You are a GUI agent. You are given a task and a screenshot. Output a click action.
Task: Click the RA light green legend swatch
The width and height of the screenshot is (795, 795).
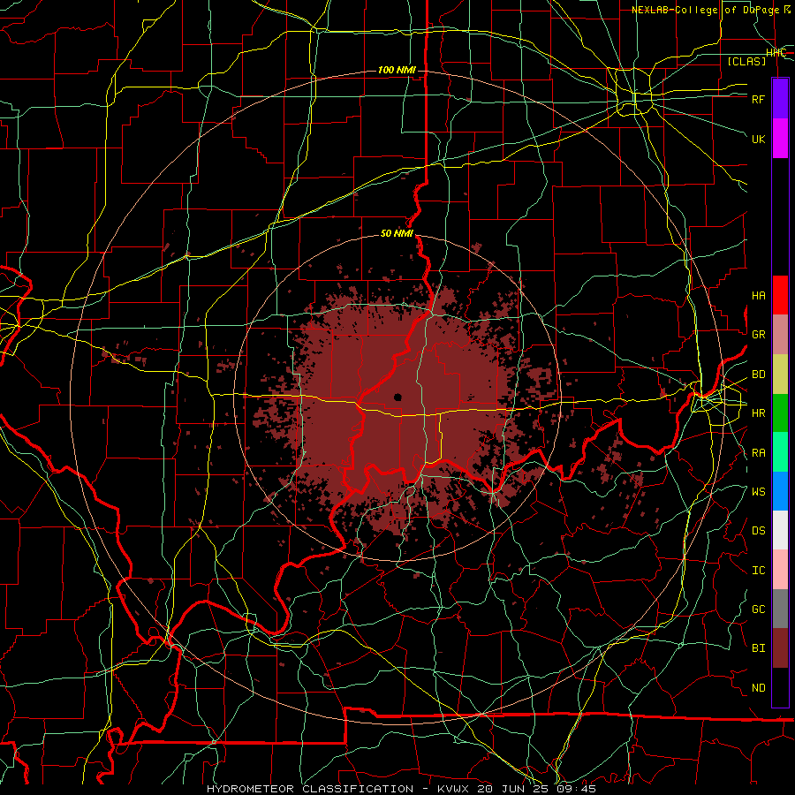click(780, 452)
